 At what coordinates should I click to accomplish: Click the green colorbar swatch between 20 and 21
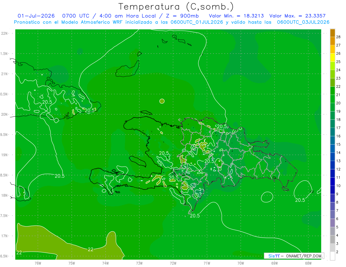coord(332,99)
